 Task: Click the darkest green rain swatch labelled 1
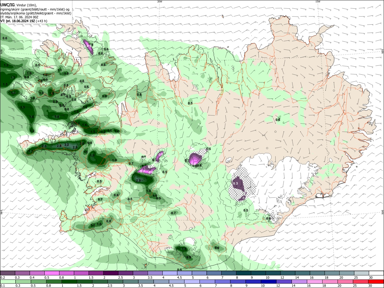(69, 281)
